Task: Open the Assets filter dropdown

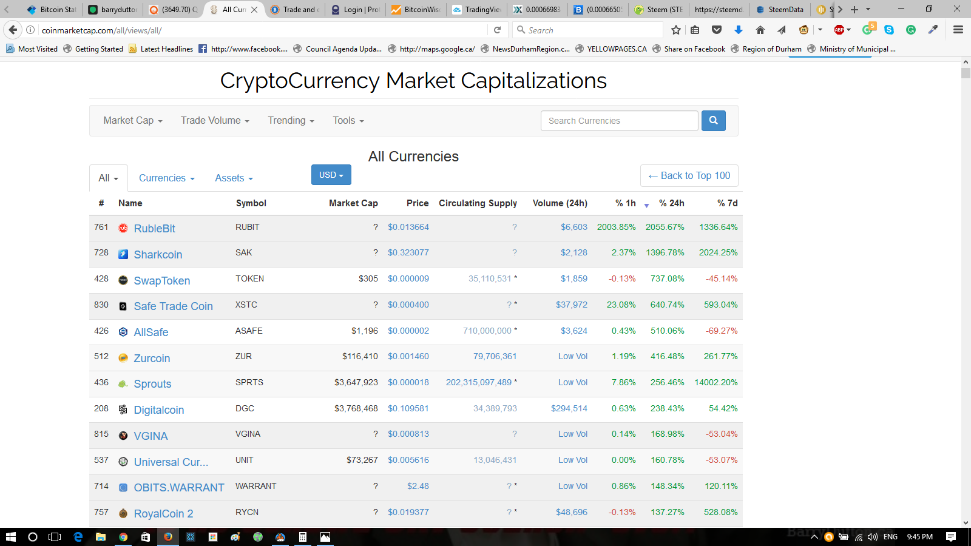Action: [234, 178]
